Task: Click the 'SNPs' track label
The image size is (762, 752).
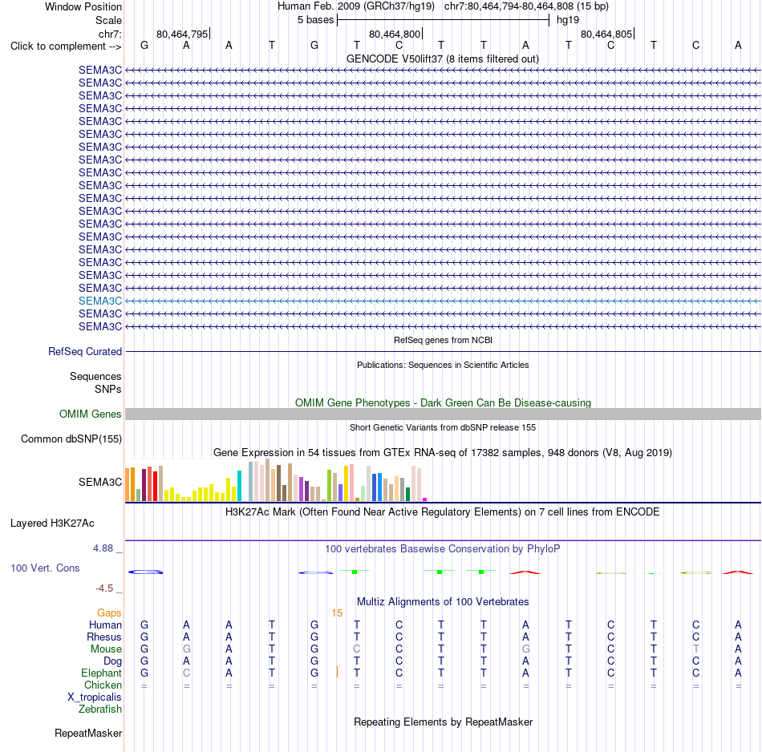Action: 108,389
